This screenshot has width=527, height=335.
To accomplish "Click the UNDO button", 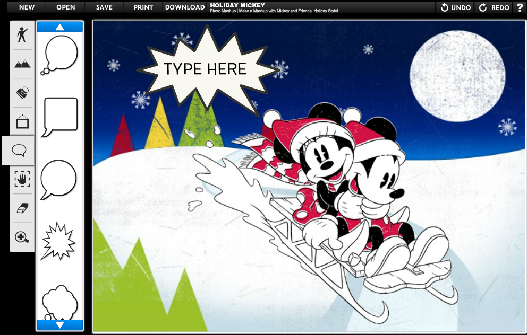I will (x=456, y=7).
